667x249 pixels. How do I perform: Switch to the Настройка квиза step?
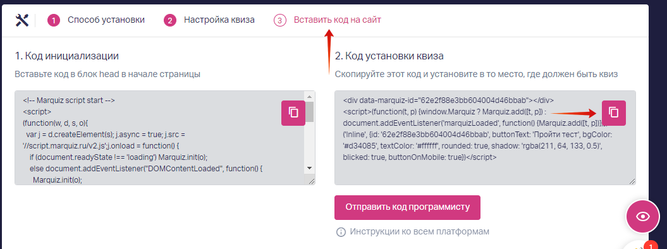point(219,20)
